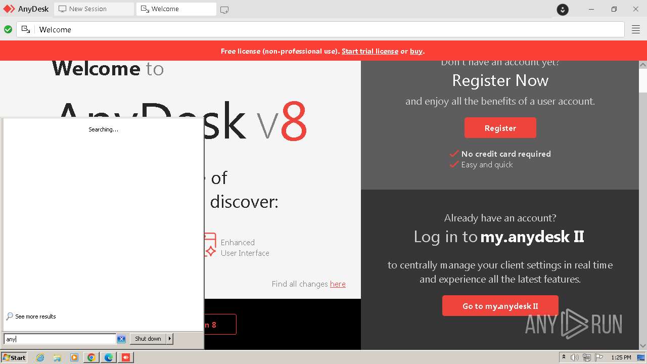The height and width of the screenshot is (364, 647).
Task: Click the AnyDesk logo in title bar
Action: 9,9
